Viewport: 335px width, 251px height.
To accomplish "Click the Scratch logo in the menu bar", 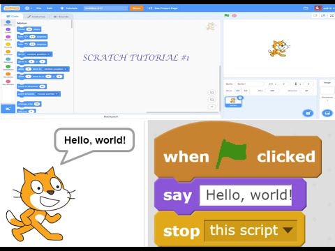I will [x=11, y=8].
